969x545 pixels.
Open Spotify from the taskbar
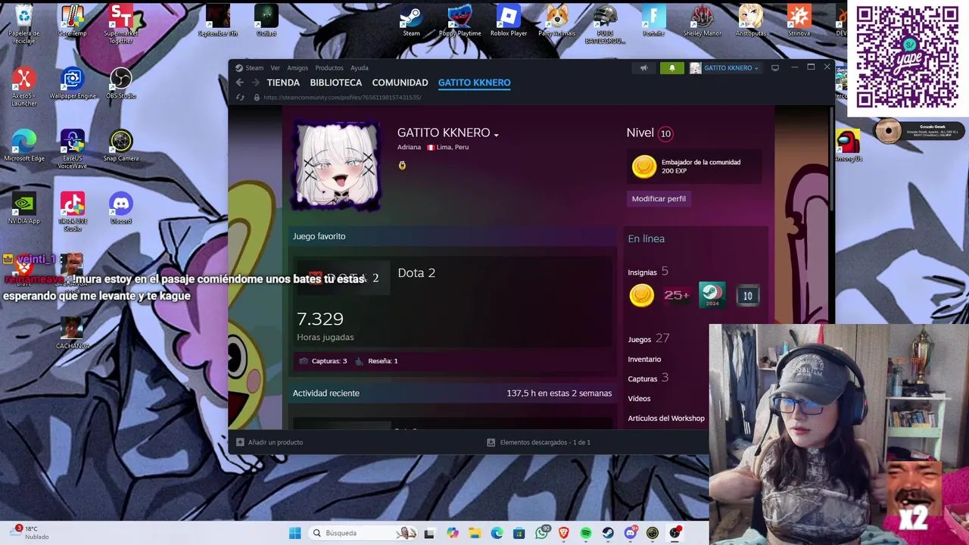click(586, 533)
